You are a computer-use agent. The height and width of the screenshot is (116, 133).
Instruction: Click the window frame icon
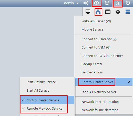tap(108, 12)
